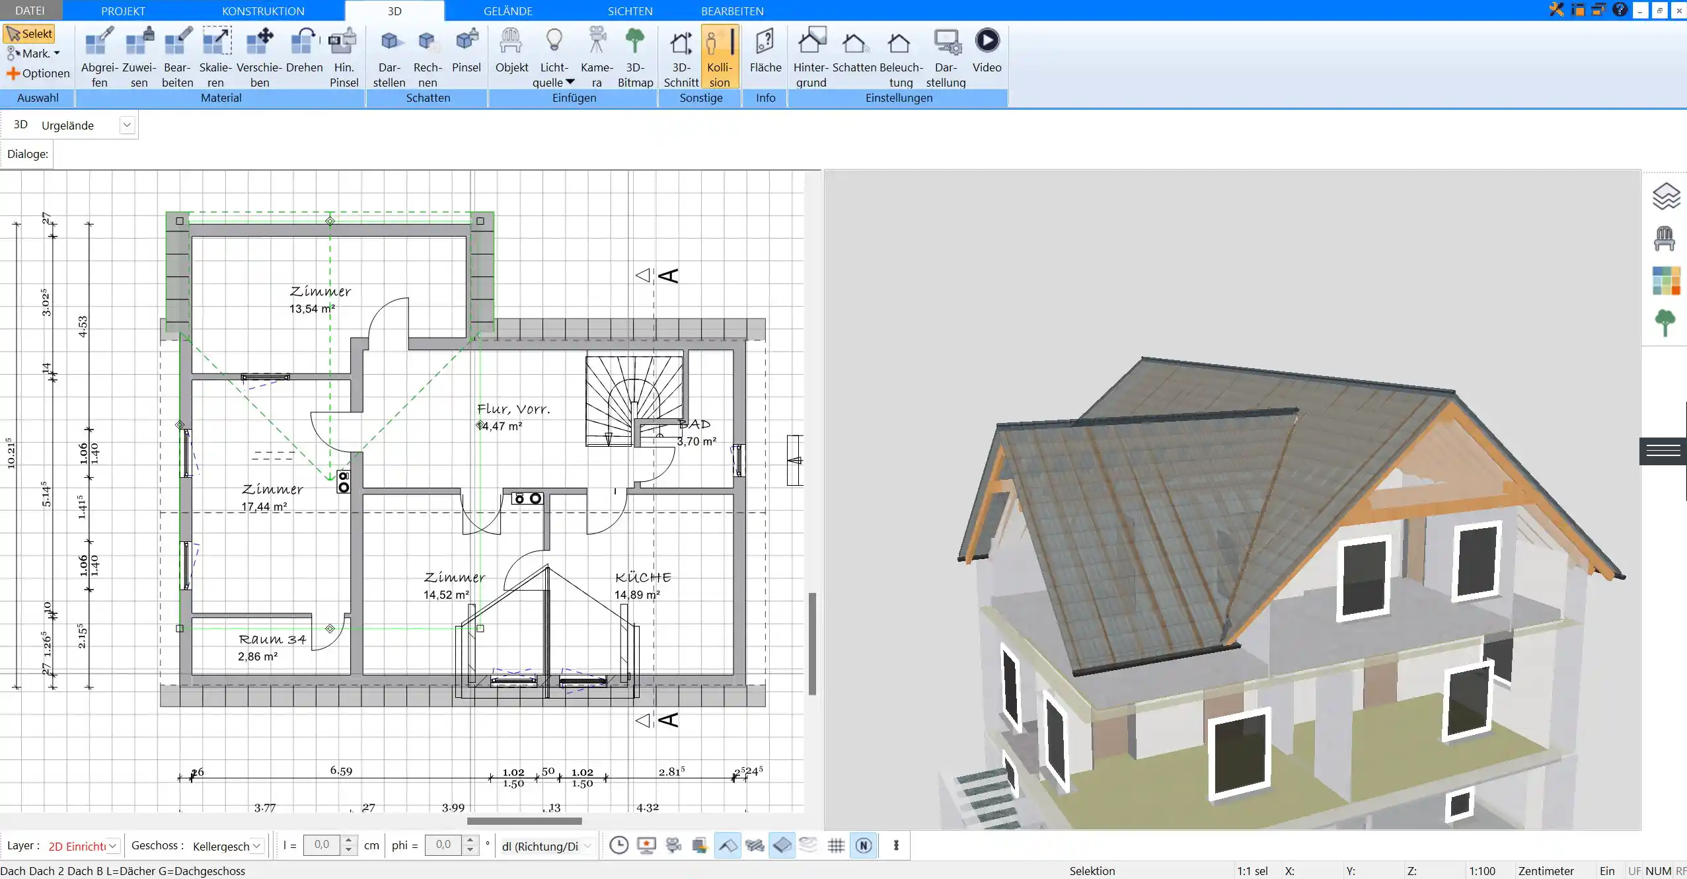This screenshot has height=879, width=1687.
Task: Select the Abgreifen material picker tool
Action: pos(99,57)
